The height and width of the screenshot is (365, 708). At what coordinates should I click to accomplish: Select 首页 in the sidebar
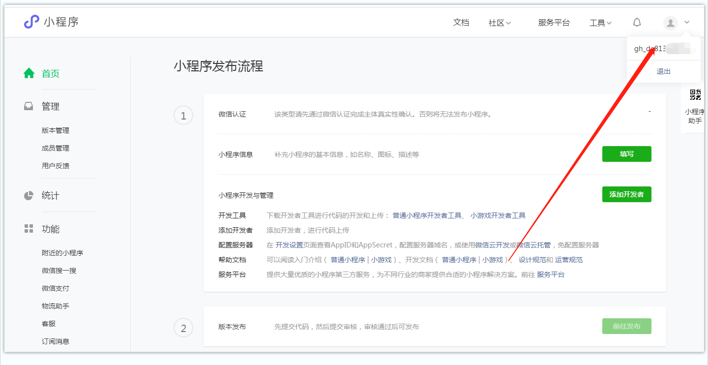point(51,74)
